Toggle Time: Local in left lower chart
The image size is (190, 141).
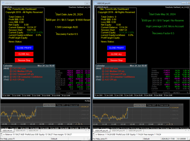tap(73, 105)
